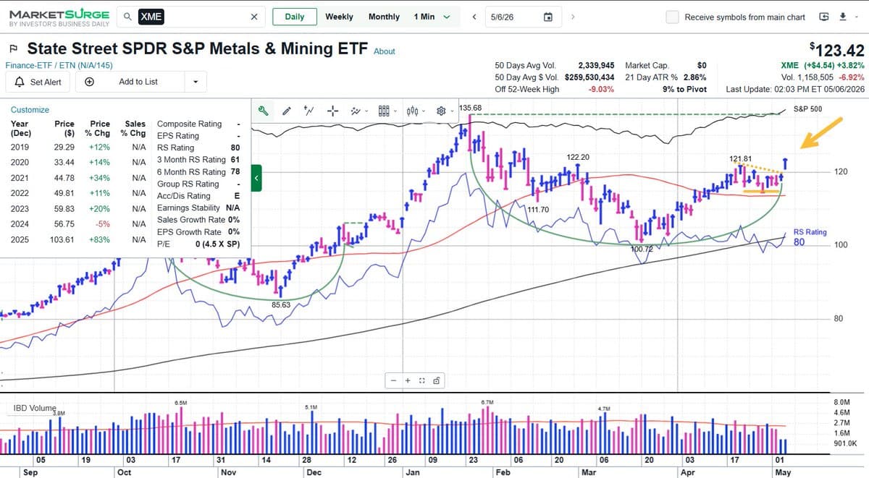Viewport: 869px width, 478px height.
Task: Click the XME symbol search field
Action: (x=191, y=17)
